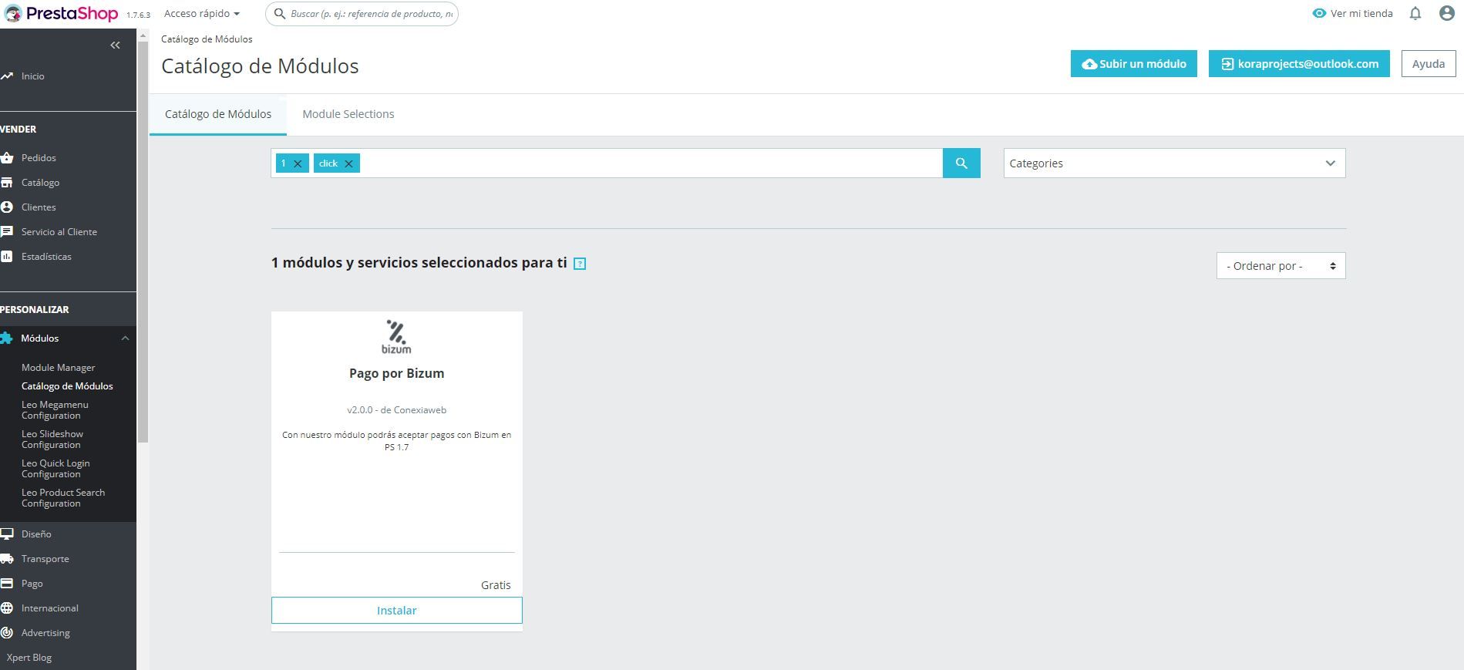The width and height of the screenshot is (1464, 670).
Task: Click the Catálogo de Módulos breadcrumb
Action: coord(207,39)
